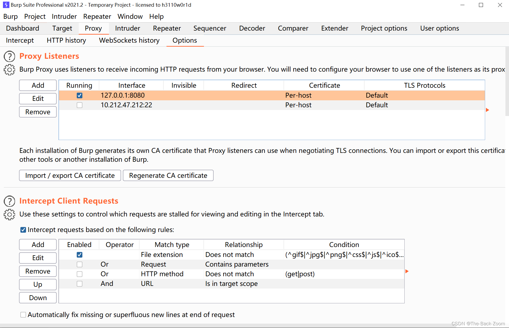Viewport: 509px width, 328px height.
Task: Open the HTTP history sub-tab
Action: (66, 40)
